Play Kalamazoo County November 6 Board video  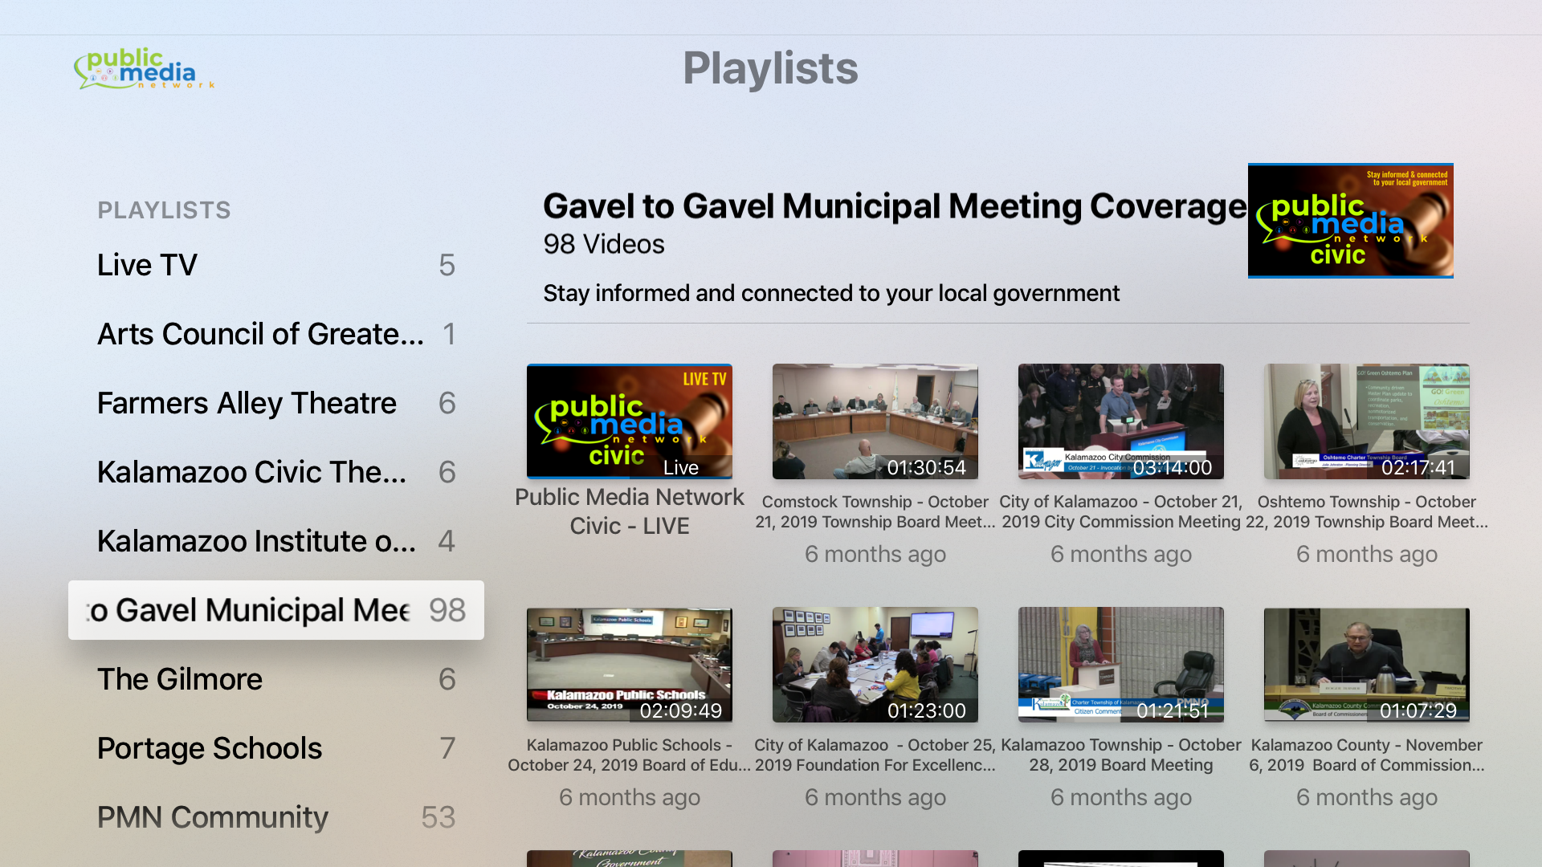tap(1367, 665)
